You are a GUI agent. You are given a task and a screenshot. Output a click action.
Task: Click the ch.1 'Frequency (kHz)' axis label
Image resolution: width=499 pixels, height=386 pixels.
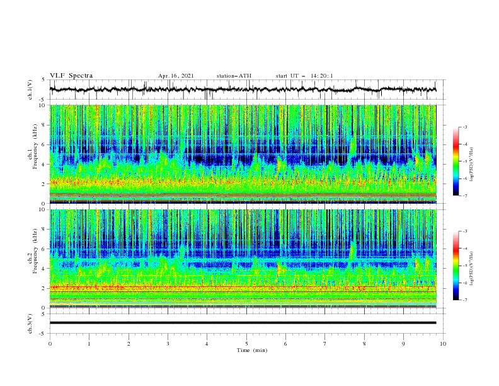(x=35, y=147)
